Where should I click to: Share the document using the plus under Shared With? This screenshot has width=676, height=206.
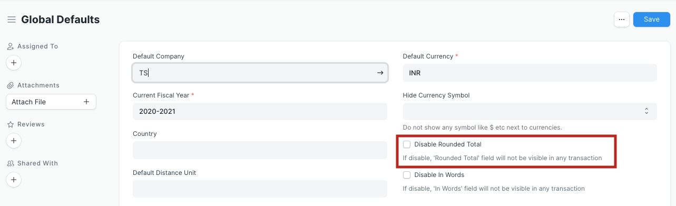pos(14,180)
